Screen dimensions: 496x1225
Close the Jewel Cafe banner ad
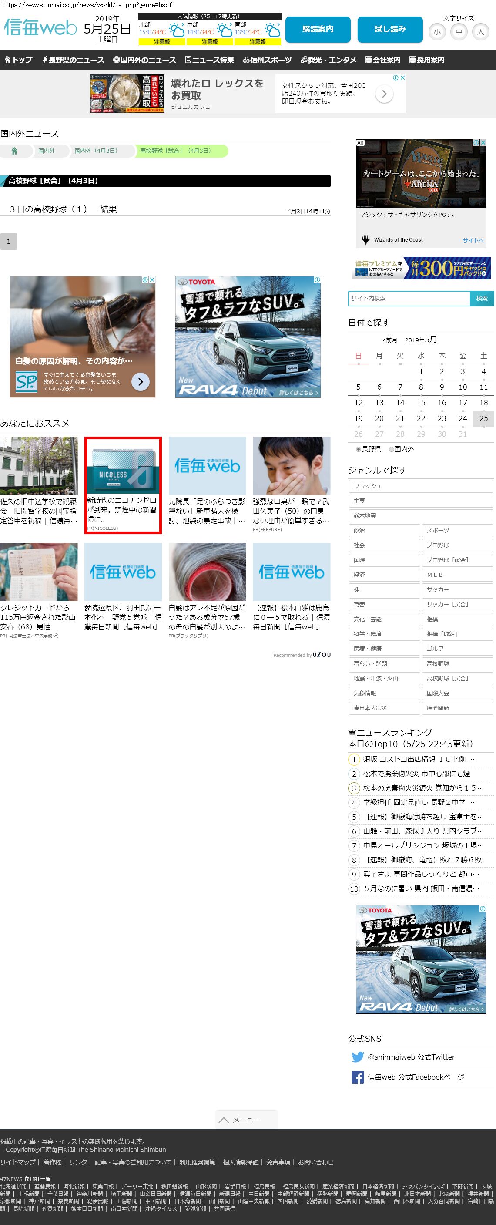(402, 77)
